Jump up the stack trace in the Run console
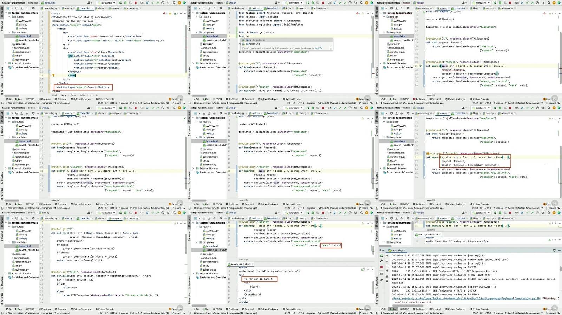The image size is (562, 315). tap(387, 256)
